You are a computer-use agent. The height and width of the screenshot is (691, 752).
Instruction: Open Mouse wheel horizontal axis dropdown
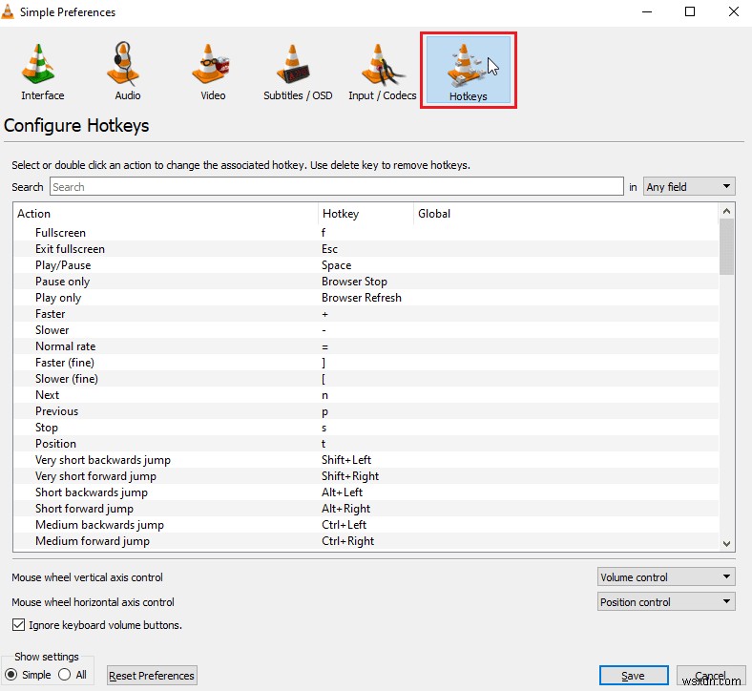(x=666, y=602)
